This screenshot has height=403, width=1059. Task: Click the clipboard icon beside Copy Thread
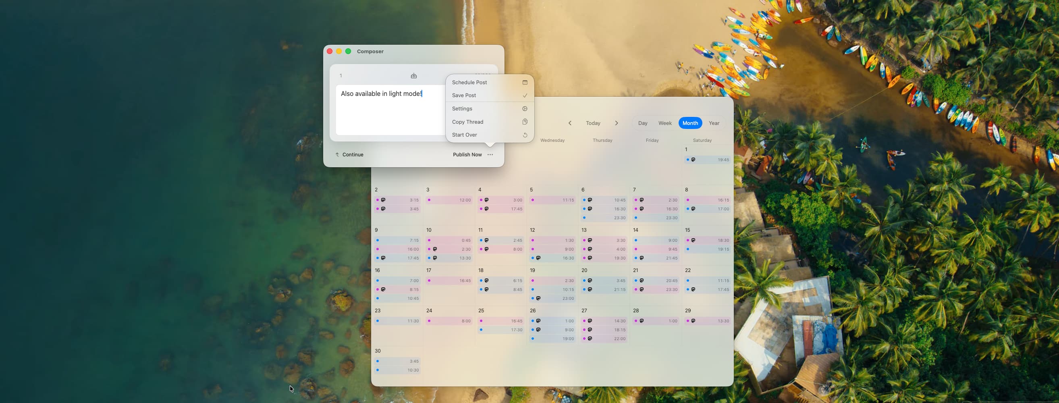[525, 122]
